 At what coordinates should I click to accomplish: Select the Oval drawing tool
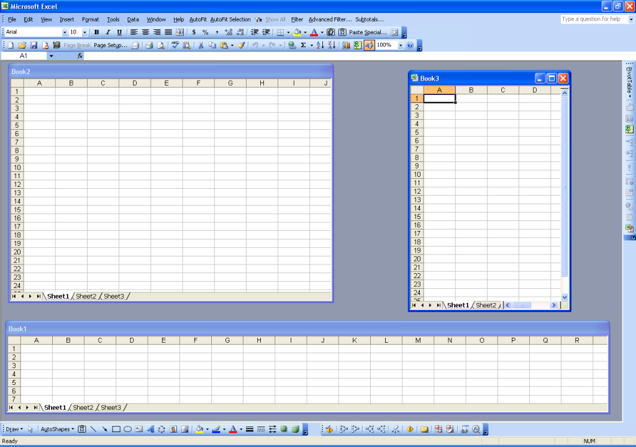127,429
